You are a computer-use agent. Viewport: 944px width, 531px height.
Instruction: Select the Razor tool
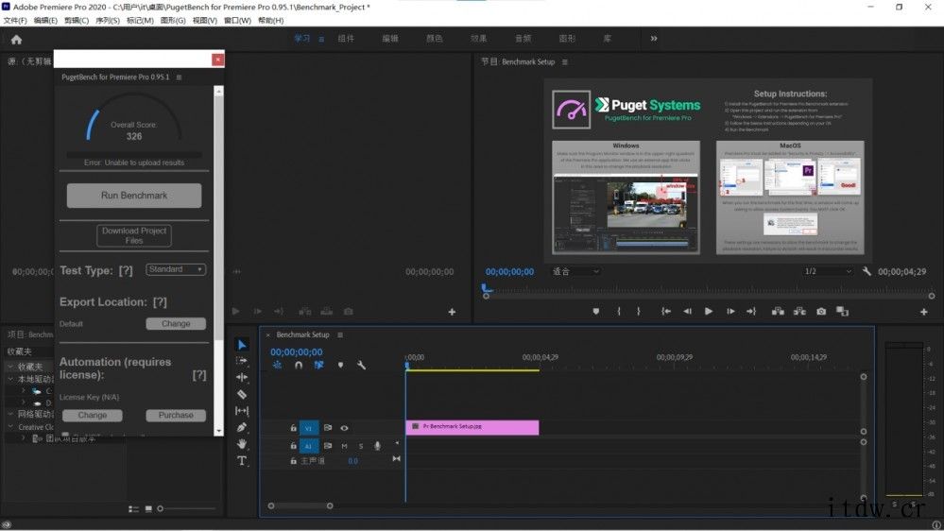coord(242,394)
